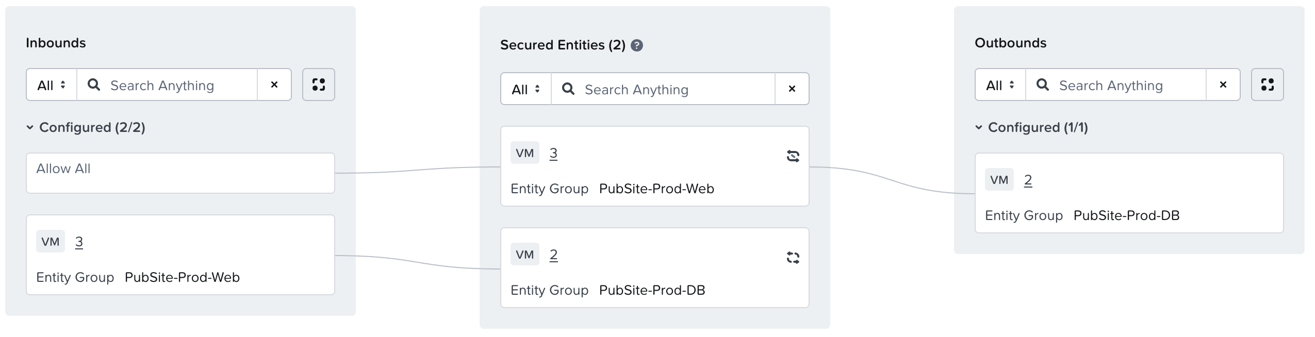Click the focus icon in Outbounds panel
The height and width of the screenshot is (337, 1315).
(1267, 85)
